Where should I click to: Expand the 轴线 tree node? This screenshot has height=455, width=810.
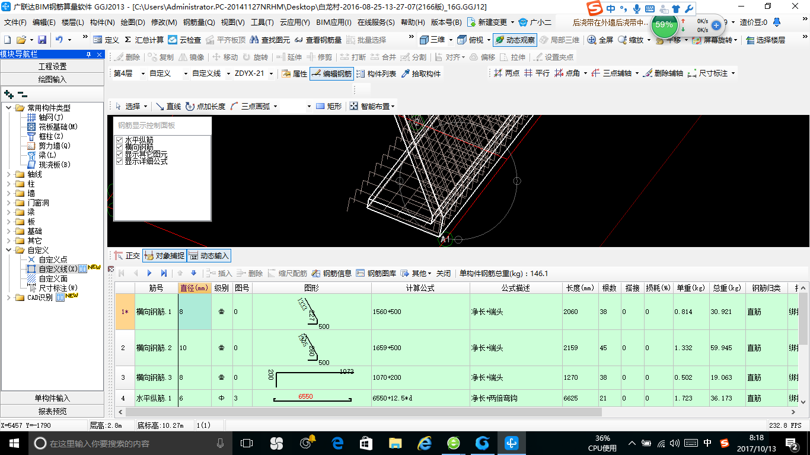[8, 174]
